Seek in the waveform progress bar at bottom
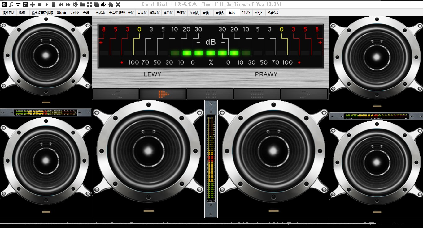The height and width of the screenshot is (228, 423). tap(211, 223)
